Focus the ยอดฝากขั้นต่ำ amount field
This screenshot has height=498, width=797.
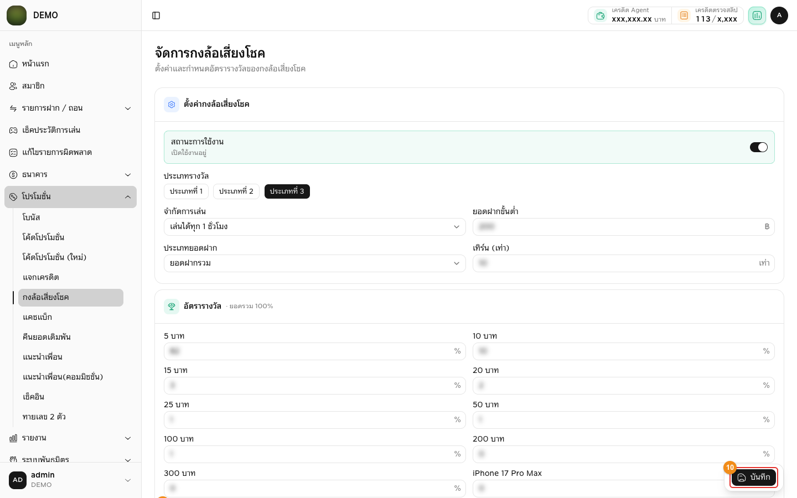coord(624,227)
